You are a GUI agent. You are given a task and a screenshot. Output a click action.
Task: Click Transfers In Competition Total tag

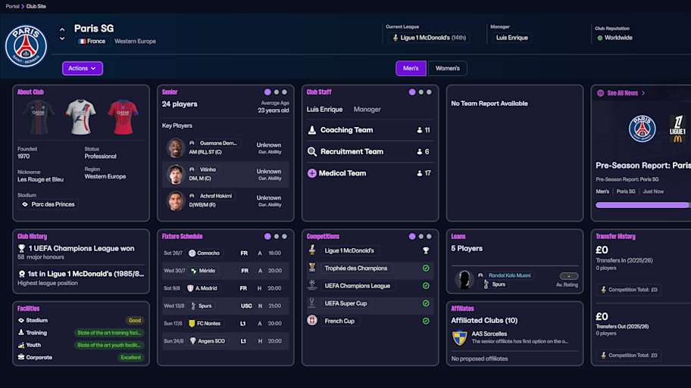pos(629,290)
